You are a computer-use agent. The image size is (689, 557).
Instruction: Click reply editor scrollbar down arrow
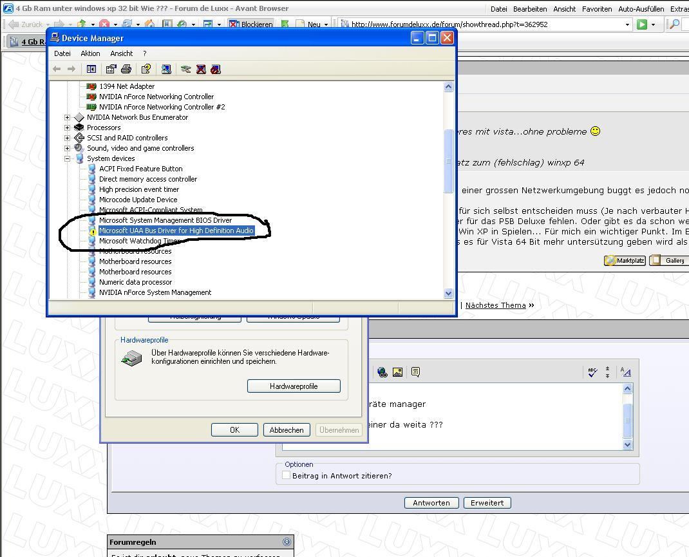click(x=627, y=444)
